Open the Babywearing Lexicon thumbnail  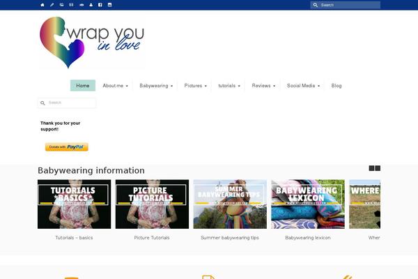[308, 204]
